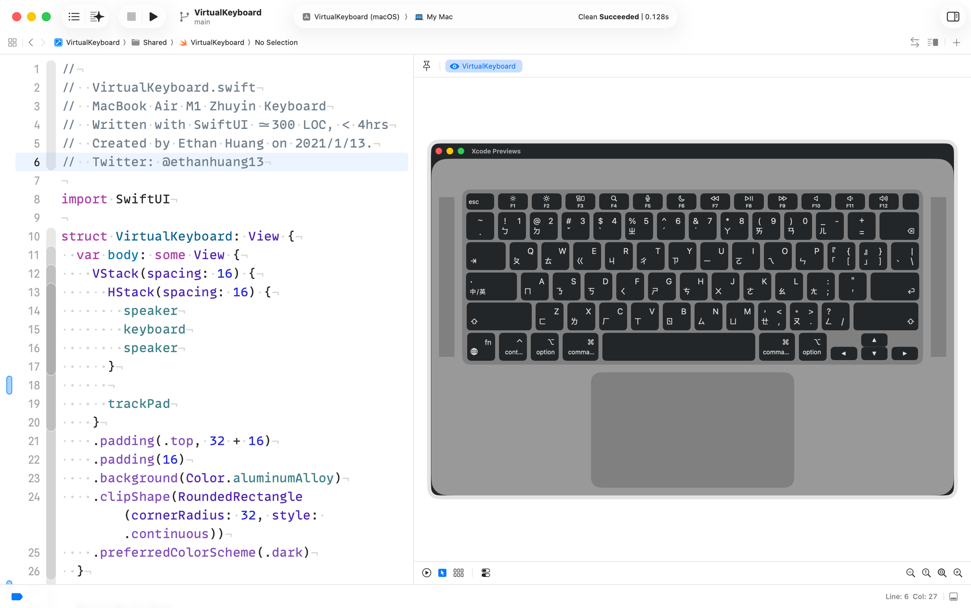Toggle the navigator list view
This screenshot has width=971, height=608.
[74, 16]
